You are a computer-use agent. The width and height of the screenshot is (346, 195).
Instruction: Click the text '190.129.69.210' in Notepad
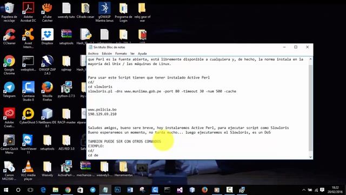click(x=102, y=114)
